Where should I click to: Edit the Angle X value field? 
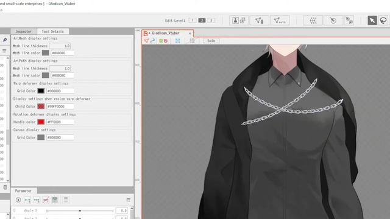pyautogui.click(x=122, y=211)
